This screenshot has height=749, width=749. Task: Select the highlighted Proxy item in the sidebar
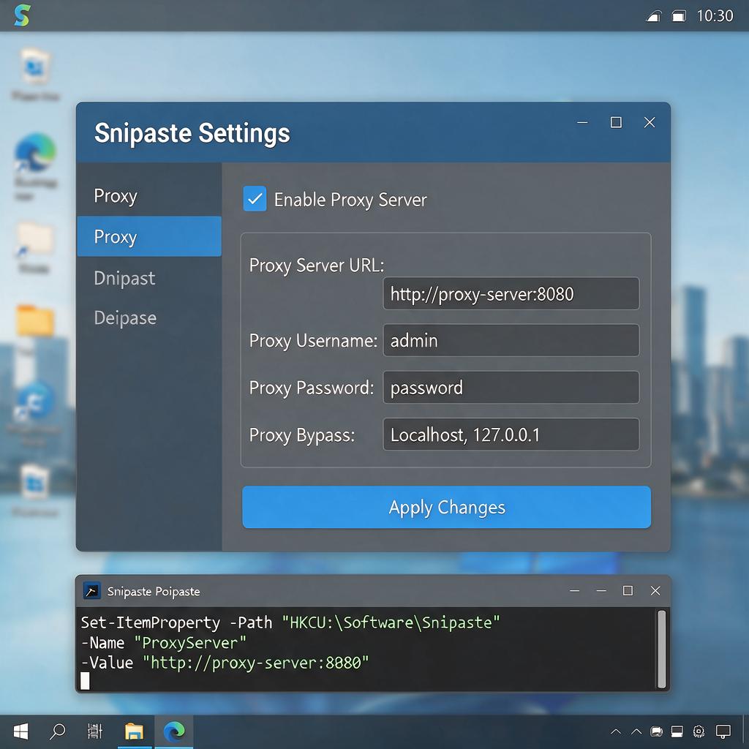pos(149,236)
